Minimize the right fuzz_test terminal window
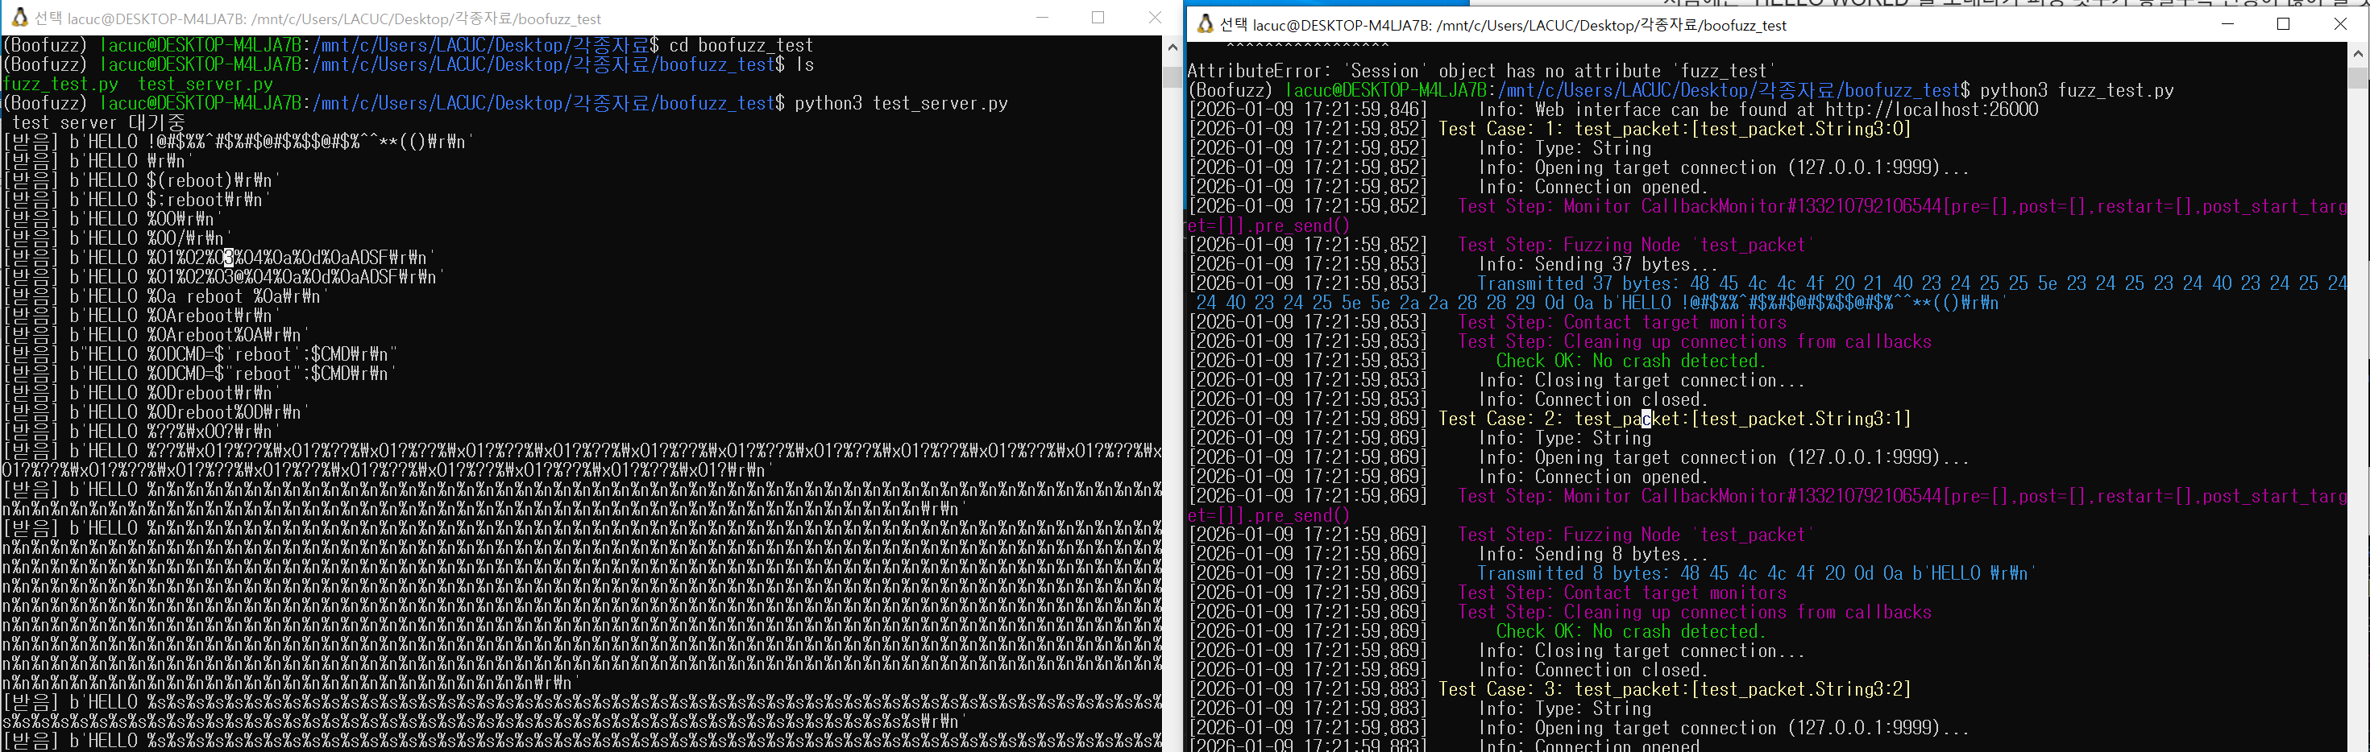This screenshot has height=752, width=2370. click(2227, 24)
